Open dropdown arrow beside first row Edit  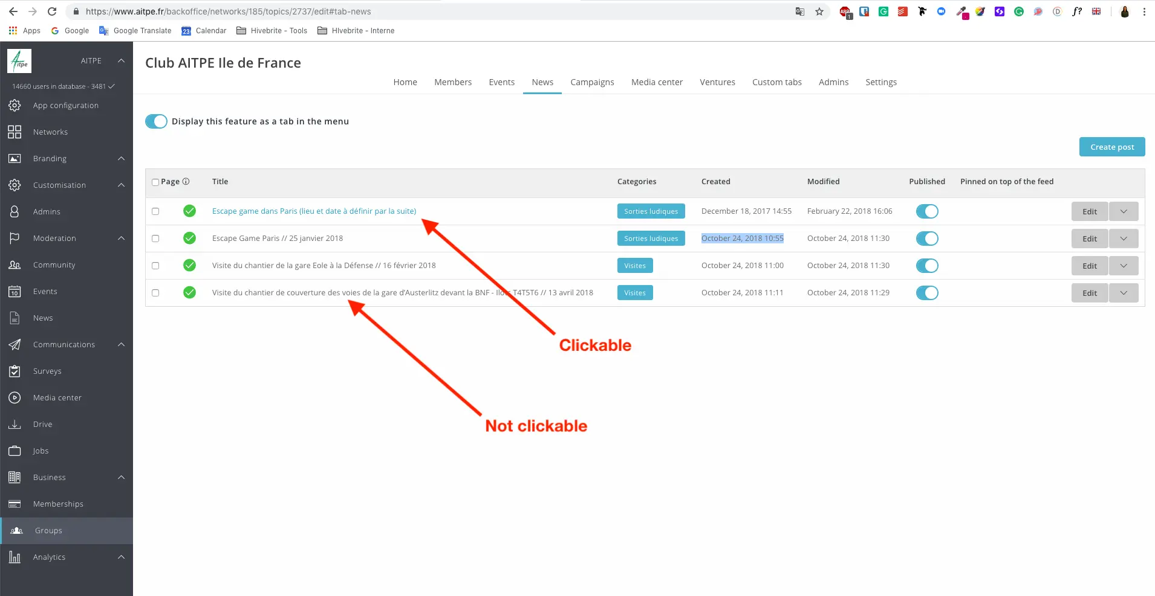(1123, 211)
